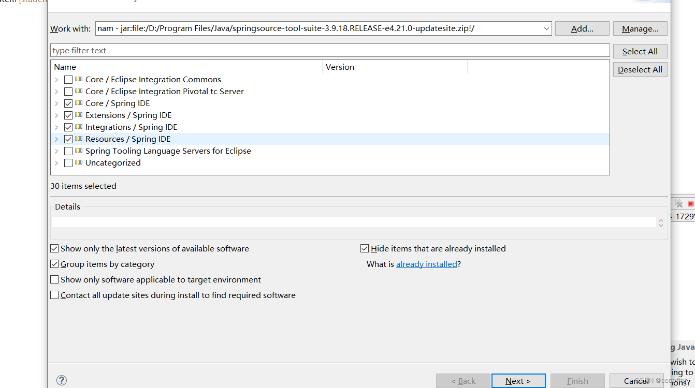Open the Work with dropdown list
Screen dimensions: 695x388
[547, 28]
